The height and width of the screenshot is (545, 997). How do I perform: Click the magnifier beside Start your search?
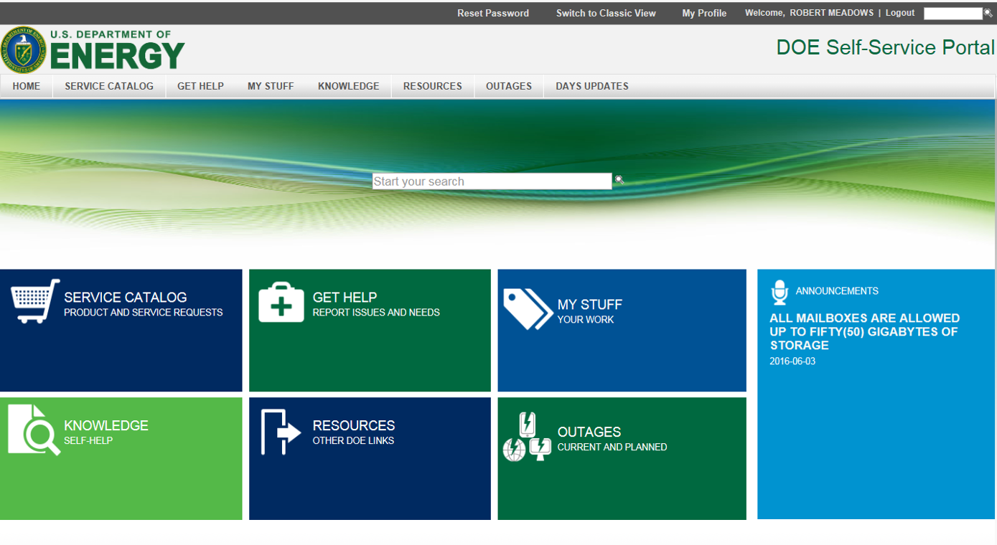[619, 180]
